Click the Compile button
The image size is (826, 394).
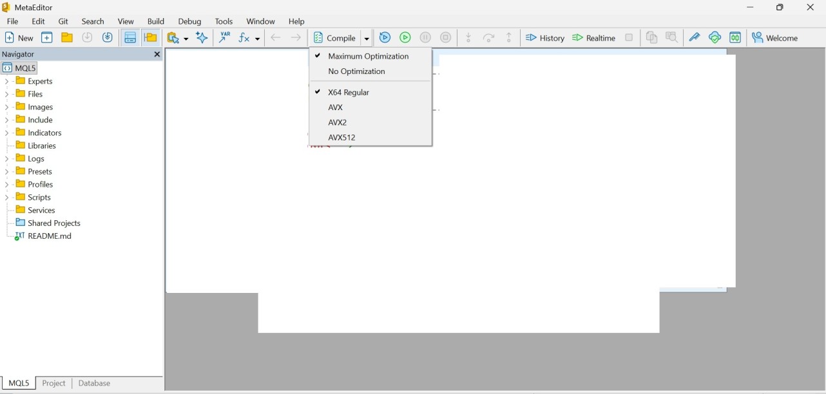tap(335, 38)
